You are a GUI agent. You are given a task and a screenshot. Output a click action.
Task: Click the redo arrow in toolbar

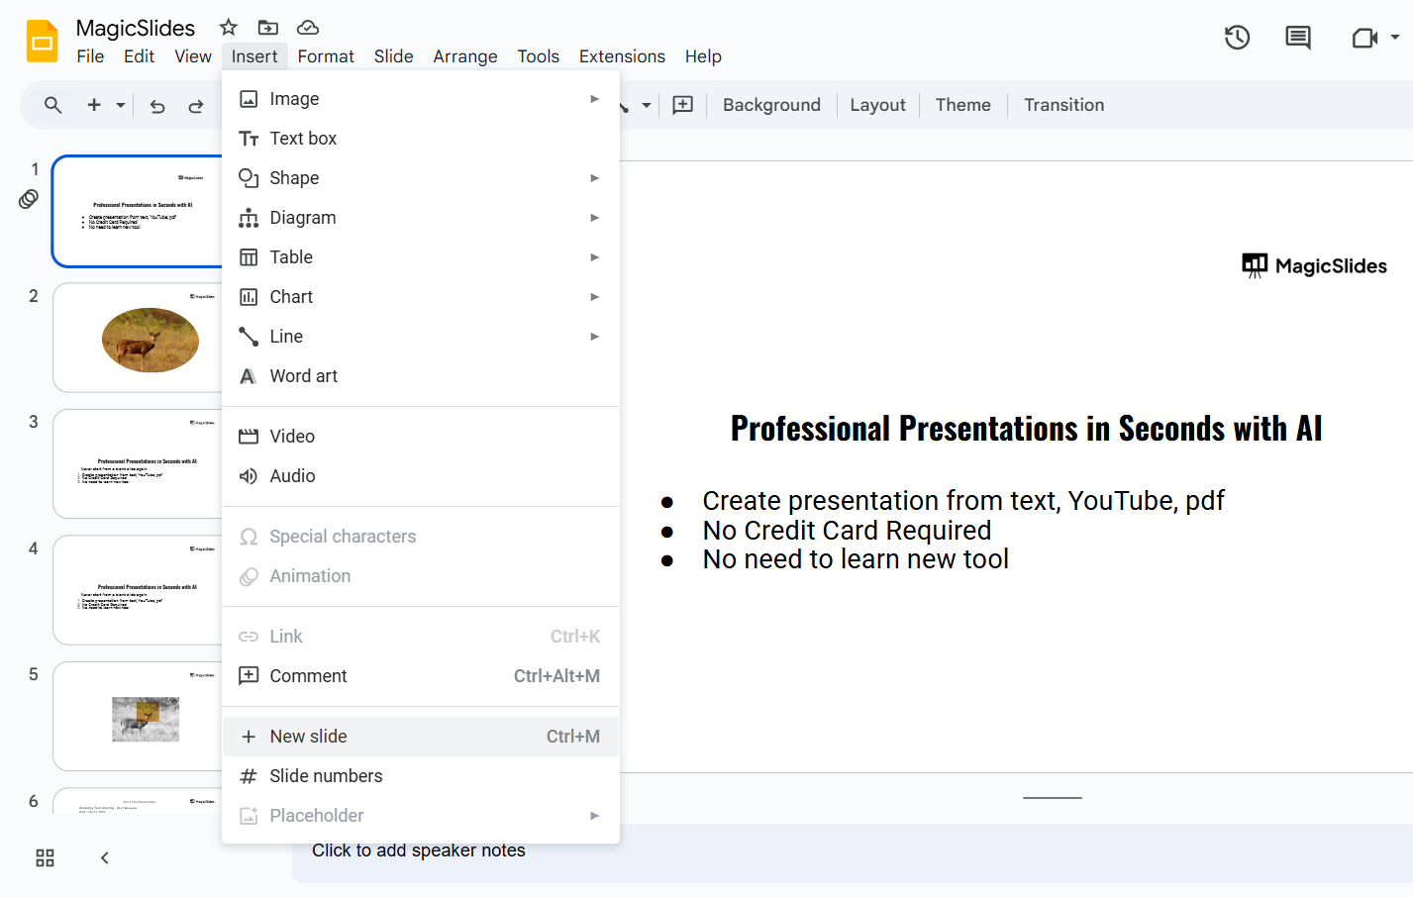196,106
